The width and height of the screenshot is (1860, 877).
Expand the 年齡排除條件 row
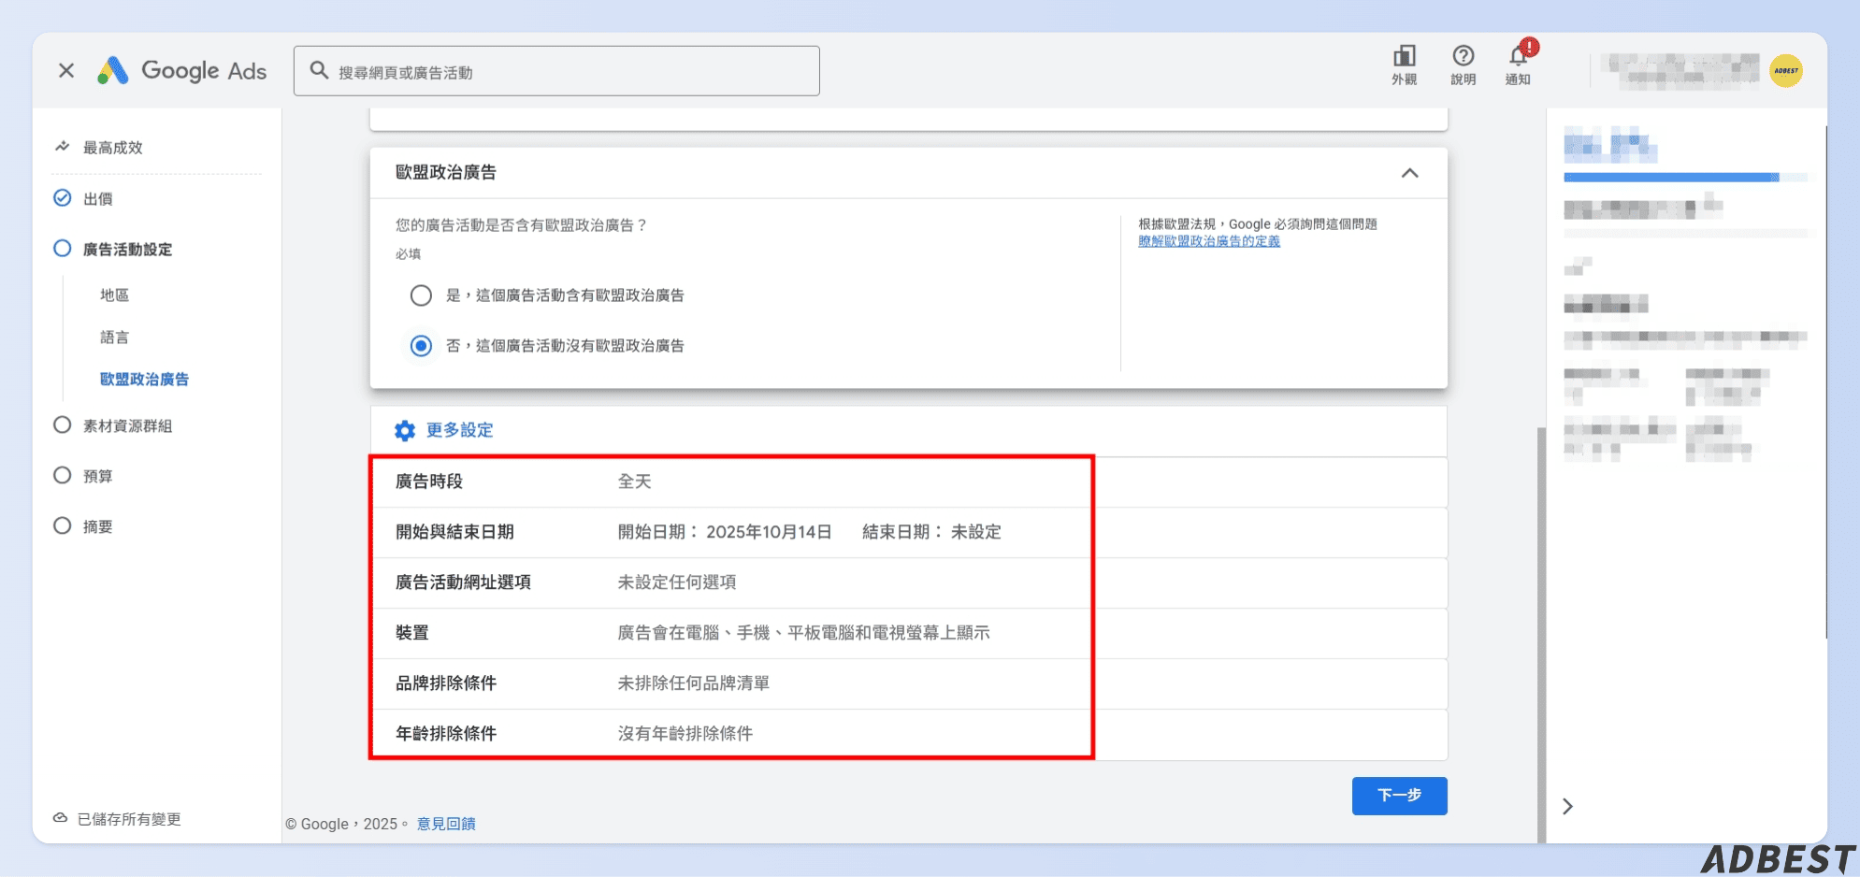pos(909,734)
